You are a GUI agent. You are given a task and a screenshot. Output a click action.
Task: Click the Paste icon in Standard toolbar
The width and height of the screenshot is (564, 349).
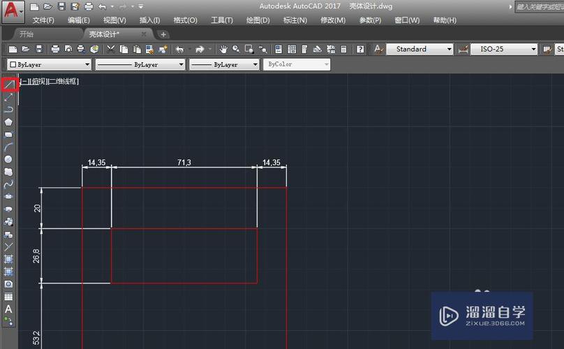(x=137, y=49)
